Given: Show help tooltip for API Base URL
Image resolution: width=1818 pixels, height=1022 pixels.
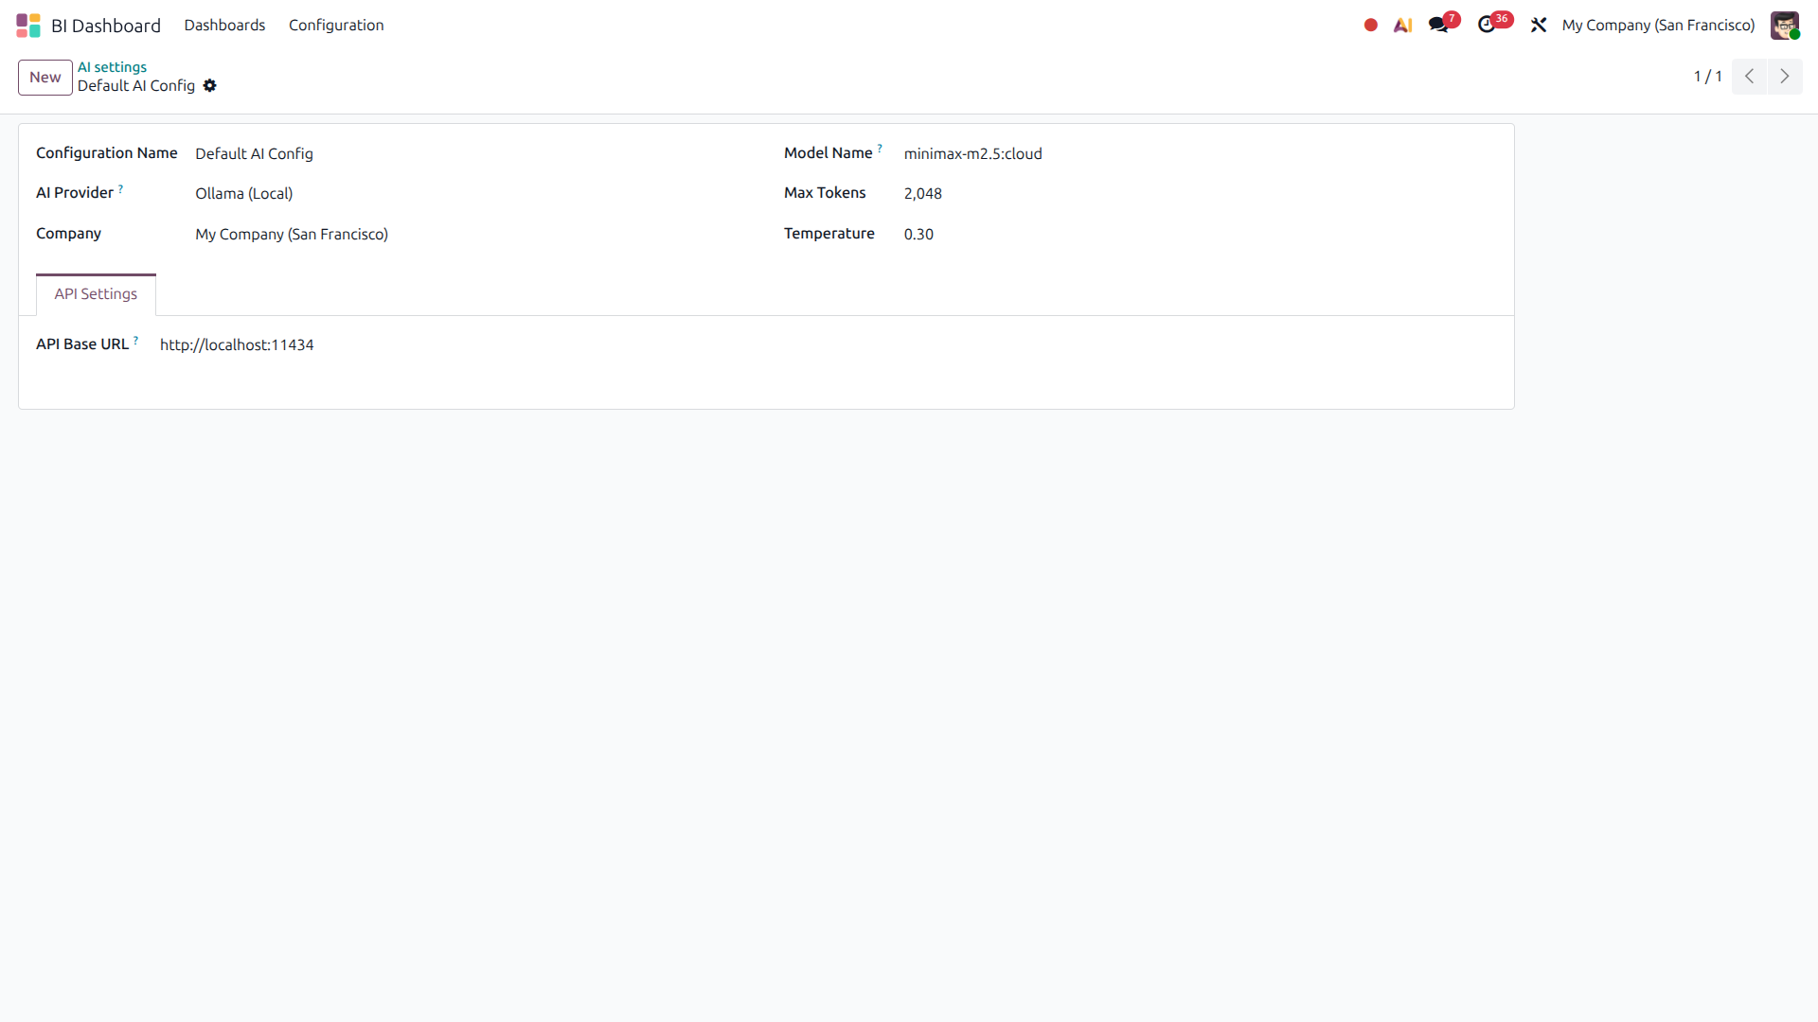Looking at the screenshot, I should (135, 340).
